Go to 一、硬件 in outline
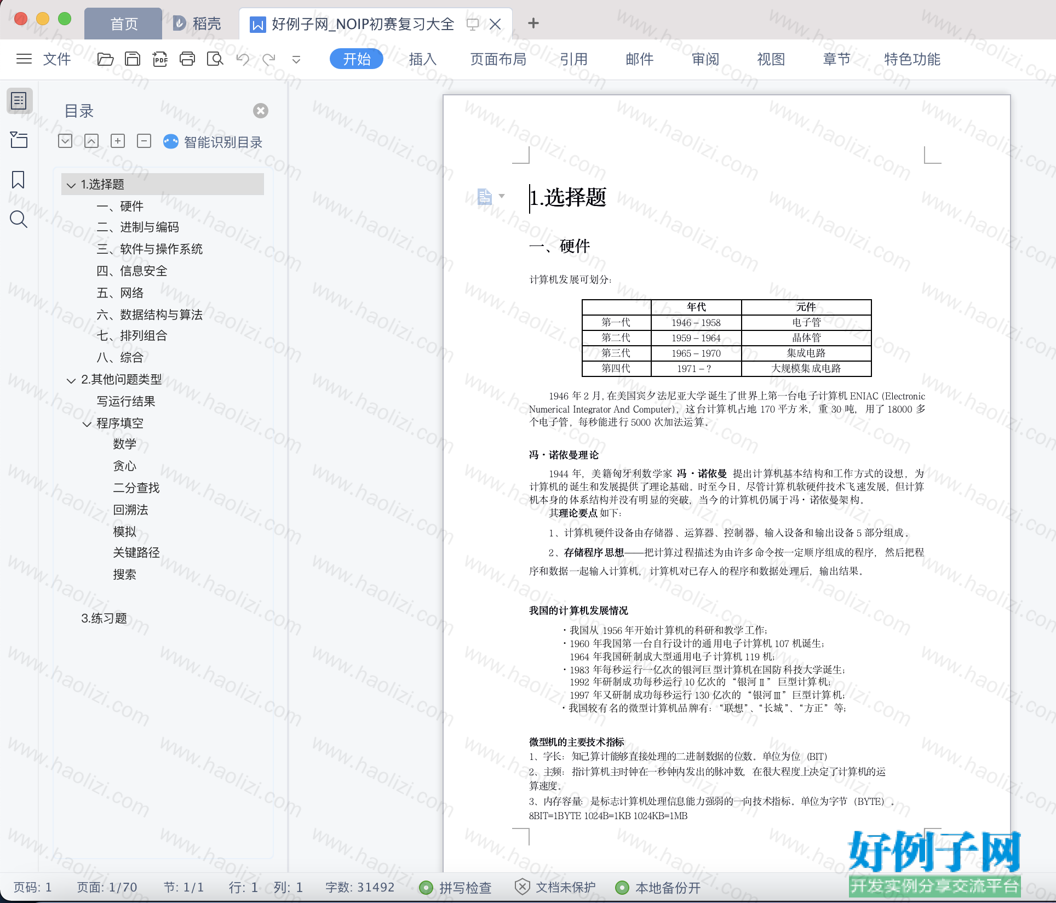This screenshot has height=903, width=1056. tap(120, 206)
